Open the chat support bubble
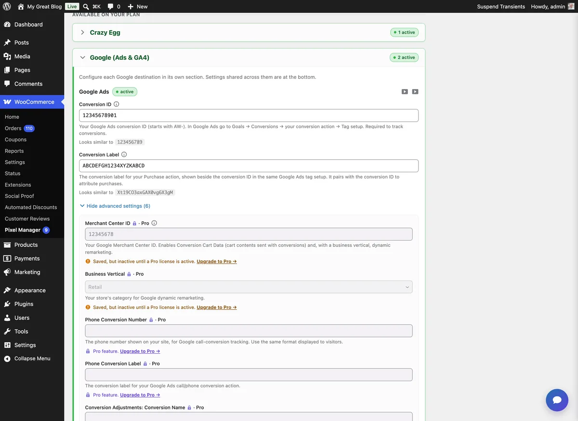Image resolution: width=578 pixels, height=421 pixels. point(557,400)
